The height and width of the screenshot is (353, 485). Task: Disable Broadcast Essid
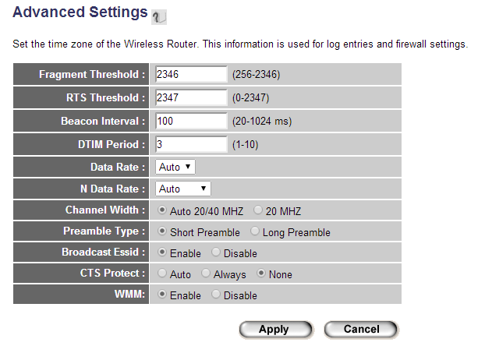(x=216, y=253)
